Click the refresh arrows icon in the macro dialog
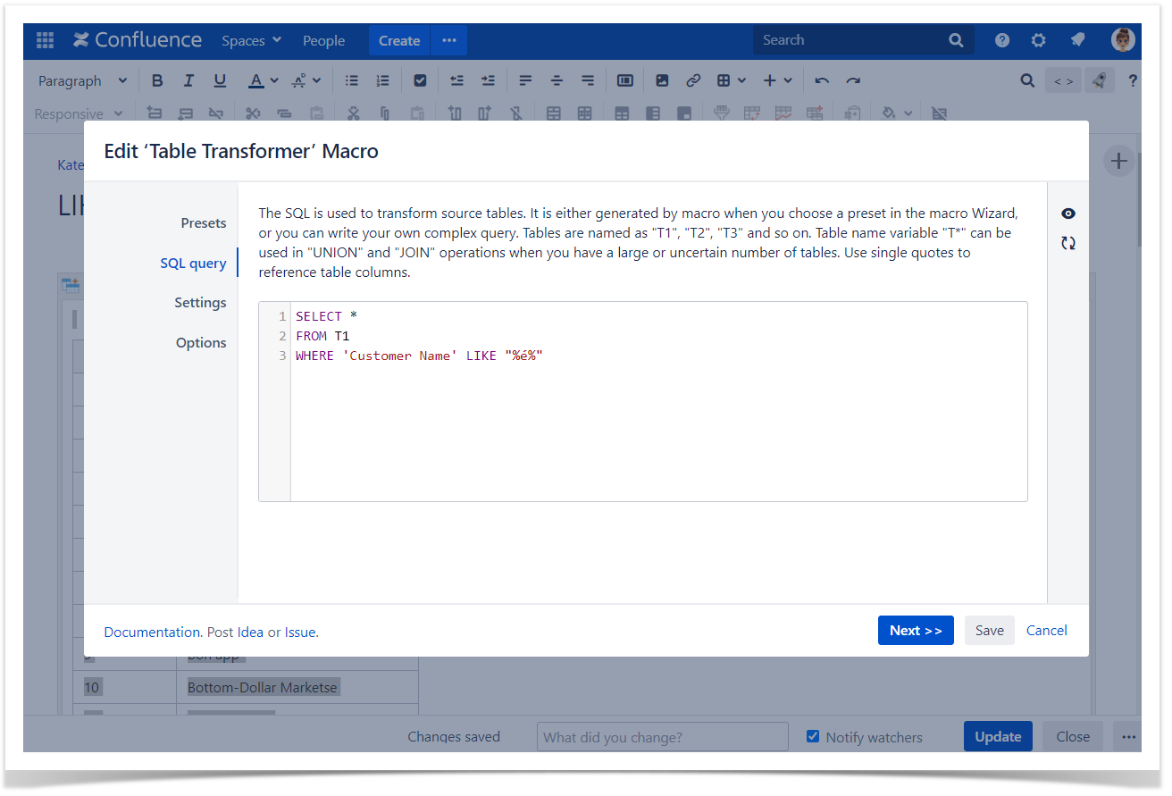Screen dimensions: 1172x796 [x=1067, y=243]
